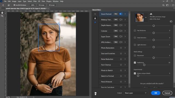Expand Smart Portrait chevron
Screen dimensions: 175x98
click(x=125, y=14)
